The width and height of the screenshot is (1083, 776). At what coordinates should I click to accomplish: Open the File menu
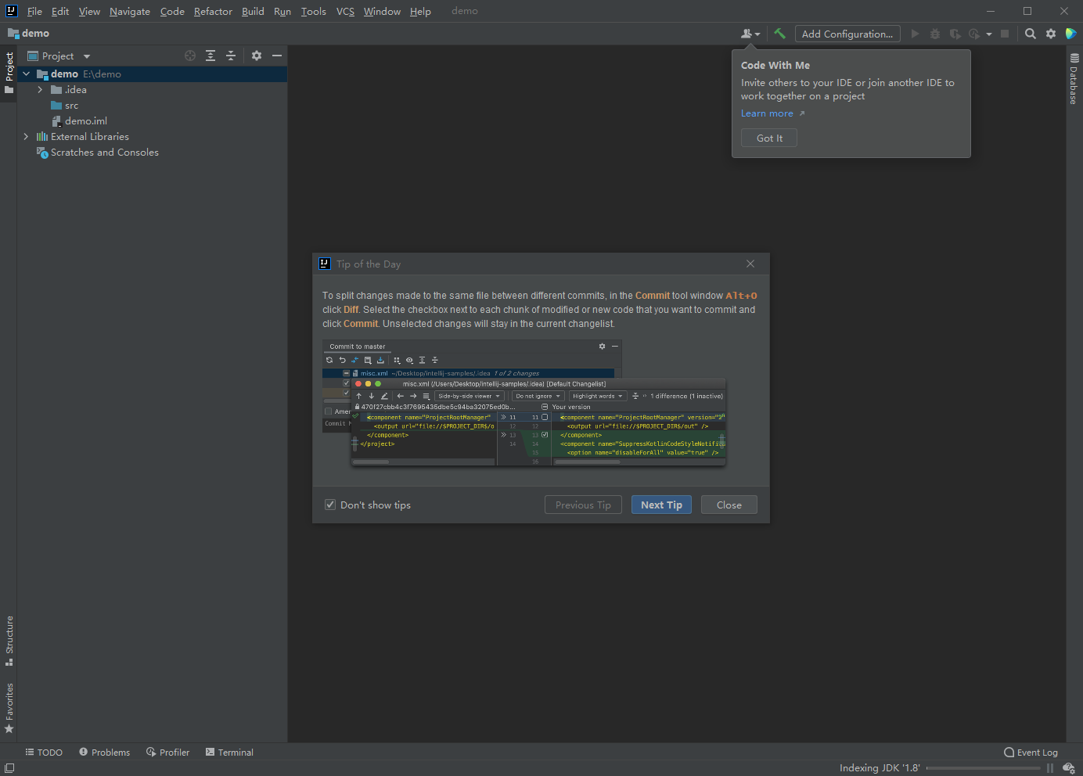pyautogui.click(x=34, y=11)
